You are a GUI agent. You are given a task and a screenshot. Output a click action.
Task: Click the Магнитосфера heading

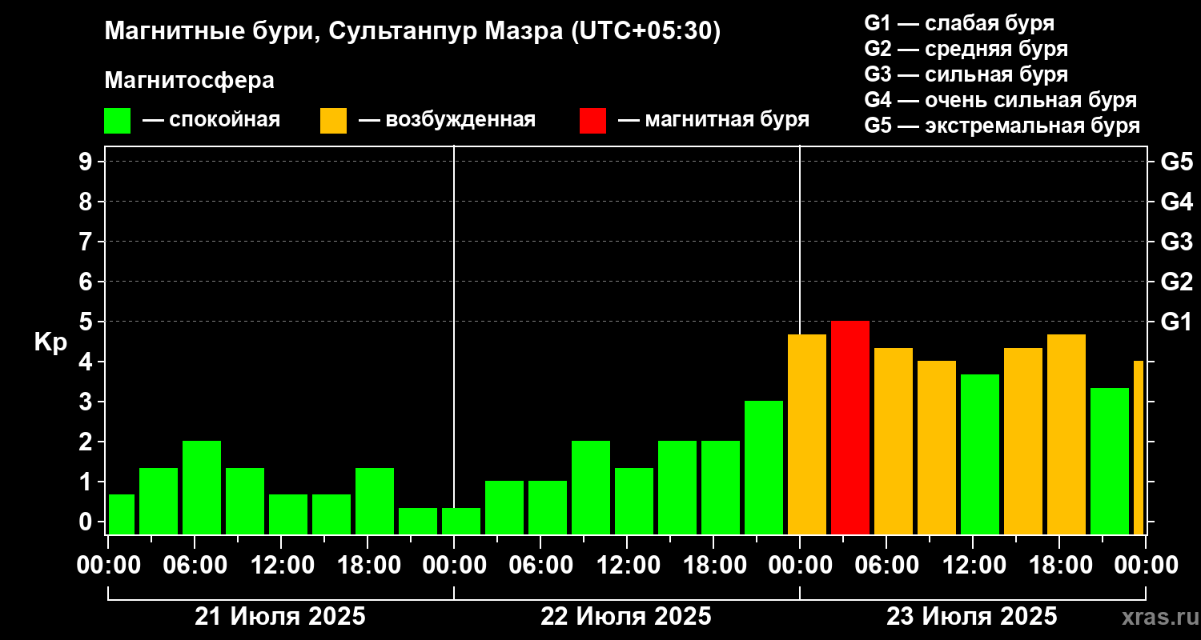point(189,81)
